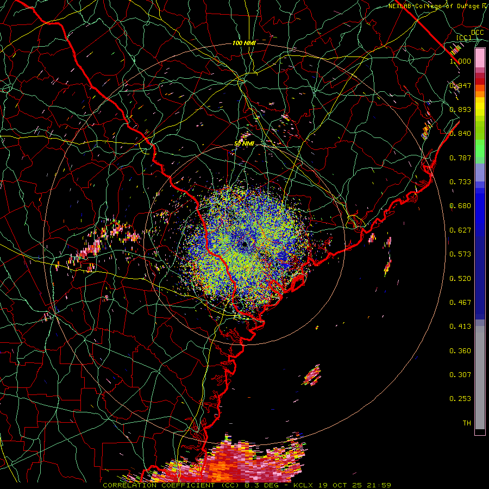Viewport: 489px width, 489px height.
Task: Click the 19 OCT 25 21:59 timestamp
Action: [354, 485]
